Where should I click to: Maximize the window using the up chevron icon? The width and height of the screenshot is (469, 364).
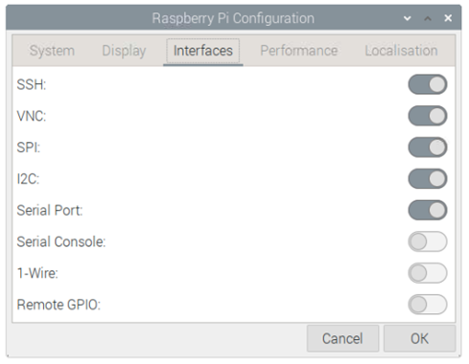[x=428, y=18]
